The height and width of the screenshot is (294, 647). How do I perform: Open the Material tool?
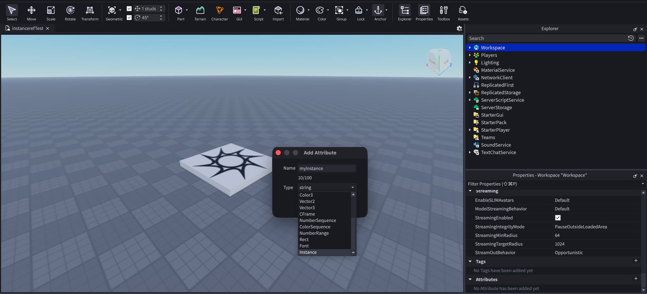click(x=300, y=10)
